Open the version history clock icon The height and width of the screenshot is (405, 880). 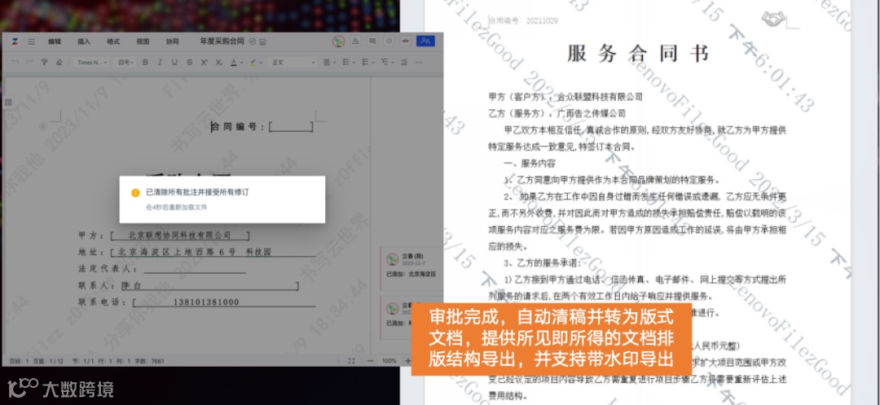(389, 41)
